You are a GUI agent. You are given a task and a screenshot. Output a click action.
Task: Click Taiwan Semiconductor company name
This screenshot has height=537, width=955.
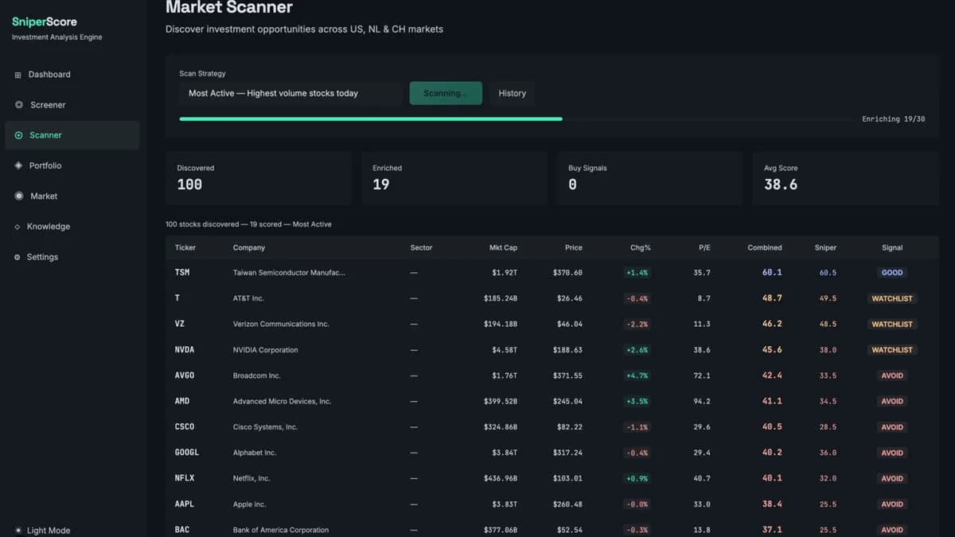pos(289,273)
